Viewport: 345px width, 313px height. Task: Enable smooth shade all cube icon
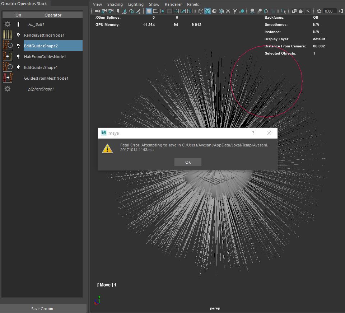[x=208, y=11]
